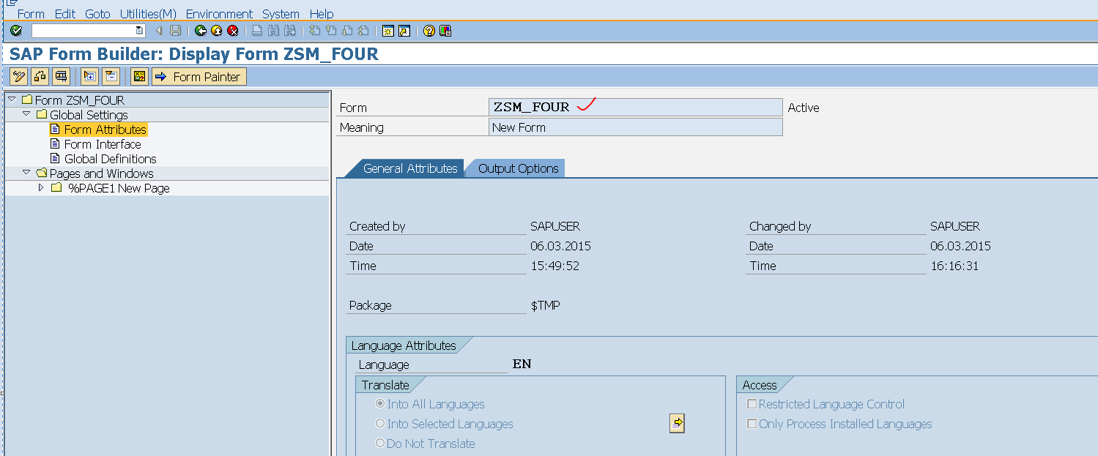Viewport: 1098px width, 456px height.
Task: Select the %PAGE1 New Page tree item
Action: pyautogui.click(x=119, y=188)
